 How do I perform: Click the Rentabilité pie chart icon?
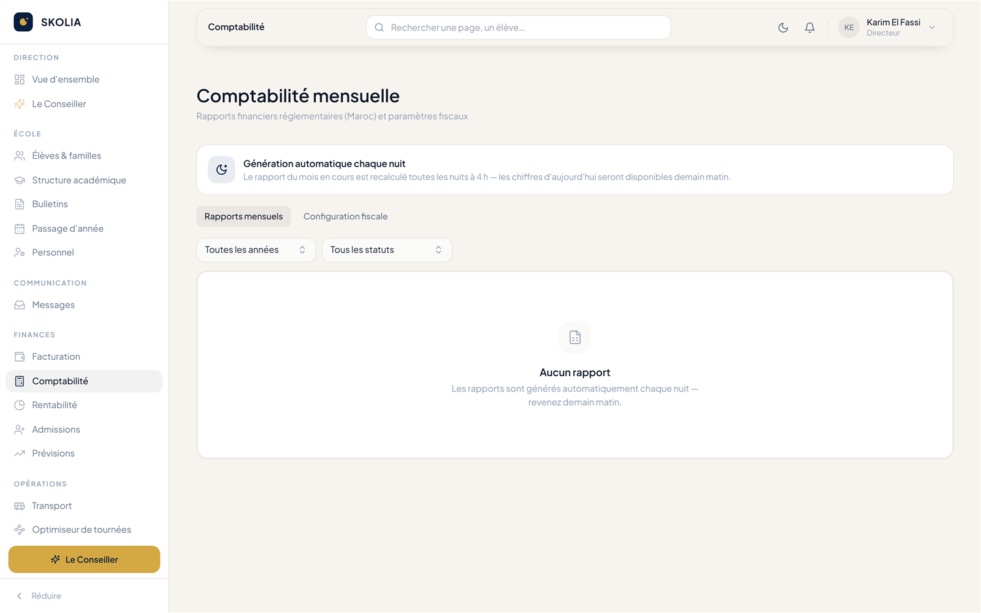(x=20, y=405)
